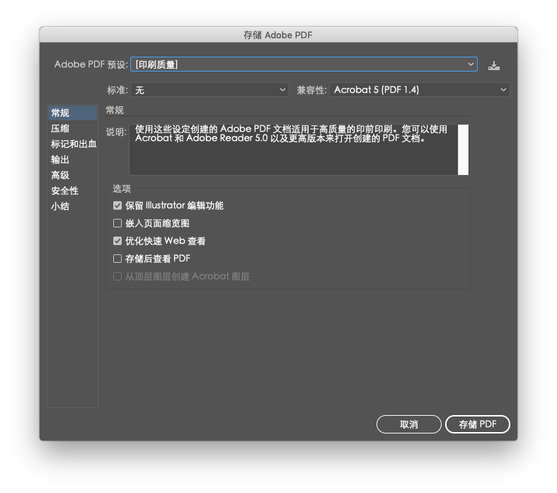Uncheck 优化快速 Web 查看
This screenshot has height=493, width=557.
[x=117, y=241]
